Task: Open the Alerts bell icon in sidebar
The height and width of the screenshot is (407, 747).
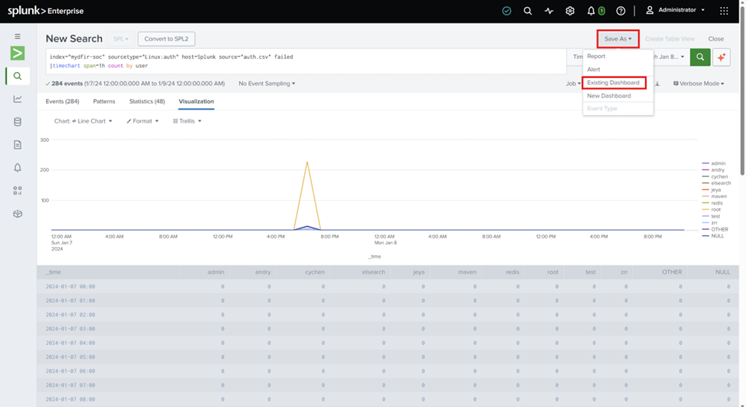Action: click(18, 168)
